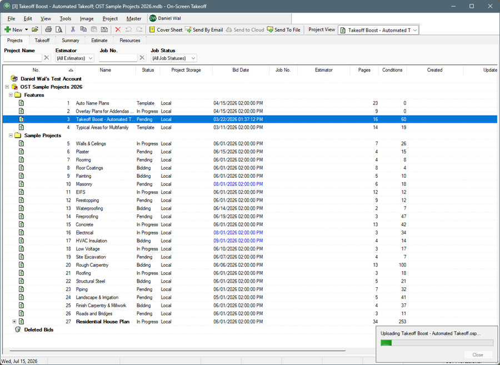Expand the Residential House Plan project
Screen dimensions: 500x365
[14, 322]
